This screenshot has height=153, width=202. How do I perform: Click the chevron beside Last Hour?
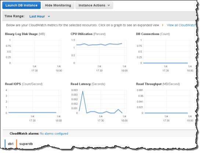(49, 17)
